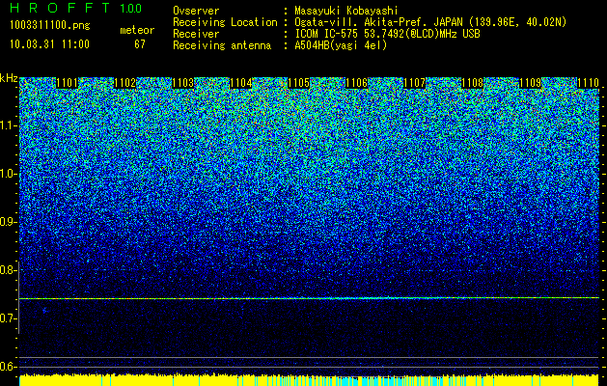This screenshot has width=607, height=386.
Task: Click the Receiving antenna label
Action: tap(222, 45)
